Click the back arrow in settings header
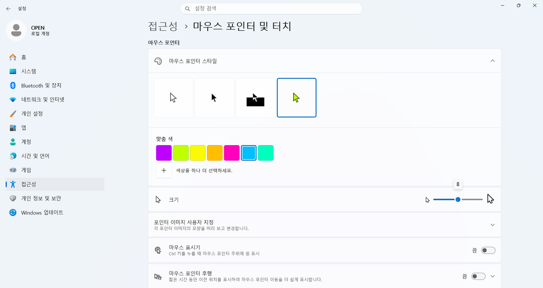The width and height of the screenshot is (543, 288). pos(8,8)
